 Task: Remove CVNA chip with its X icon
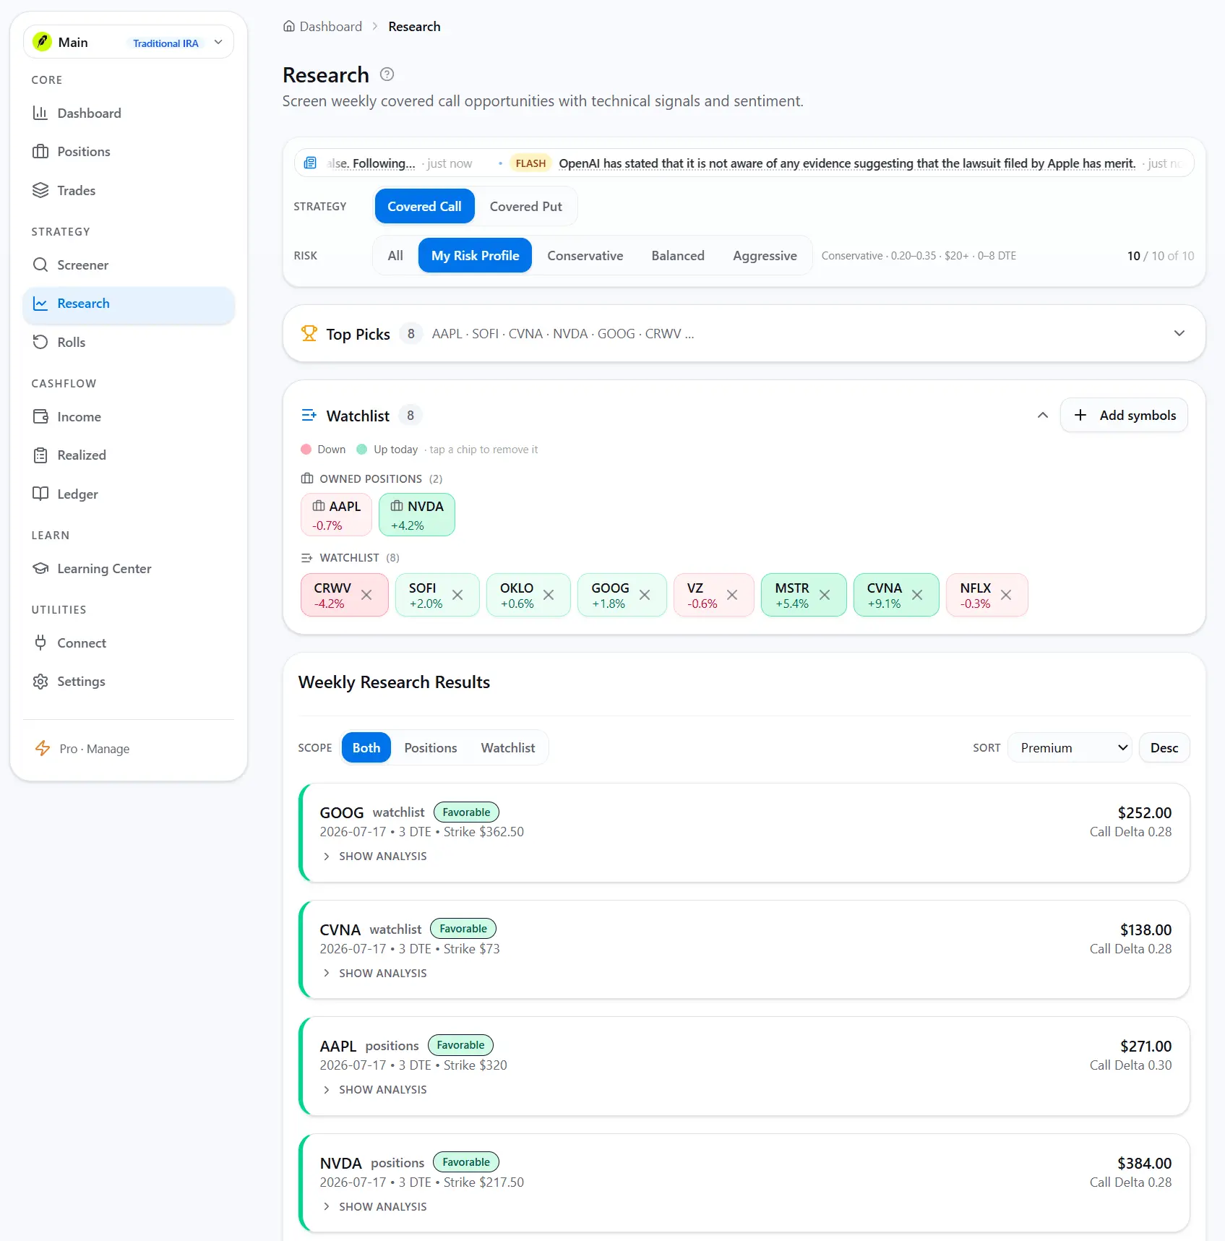tap(917, 595)
